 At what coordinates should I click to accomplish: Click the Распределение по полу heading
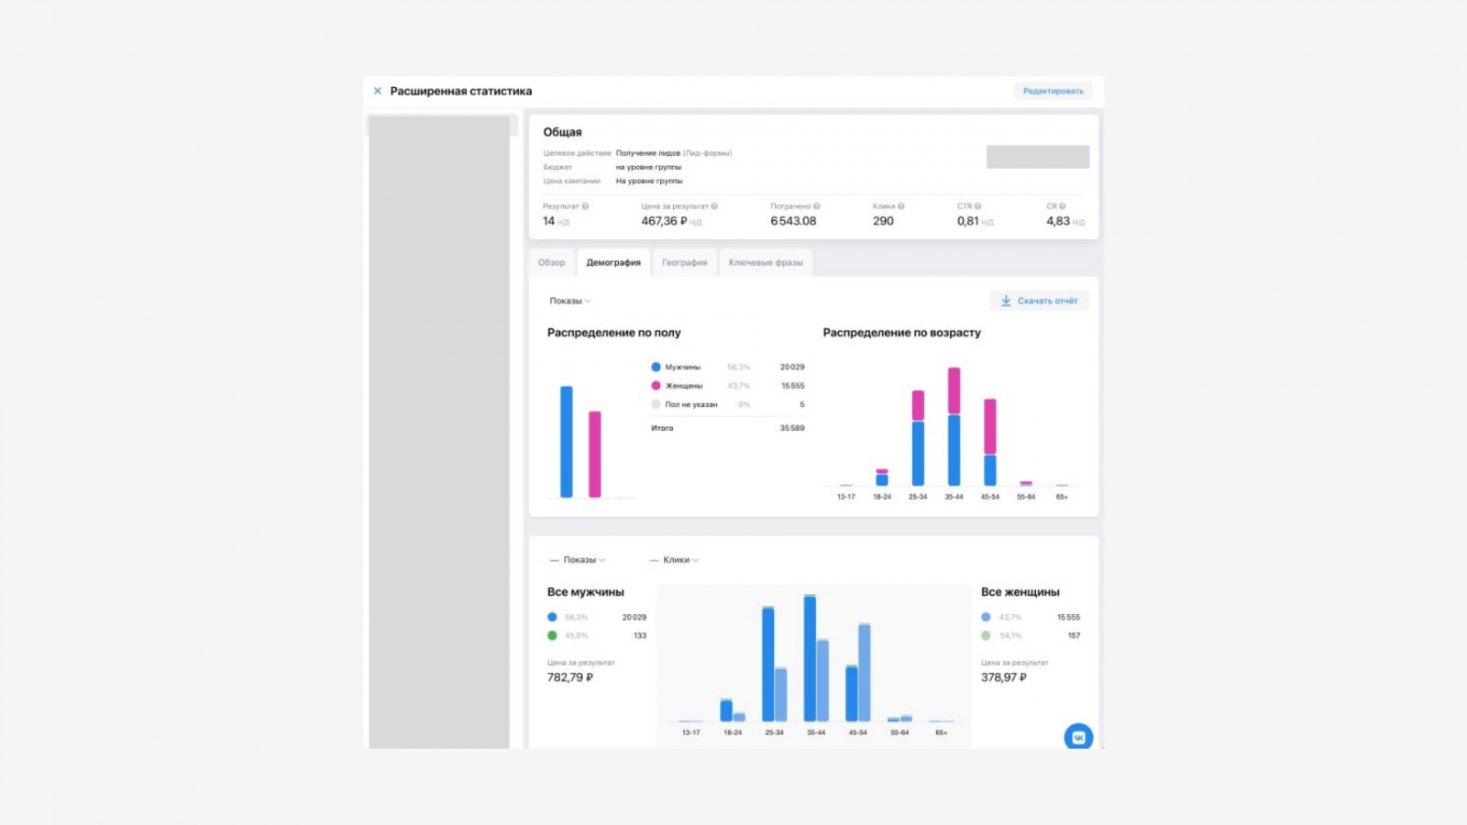pos(614,333)
